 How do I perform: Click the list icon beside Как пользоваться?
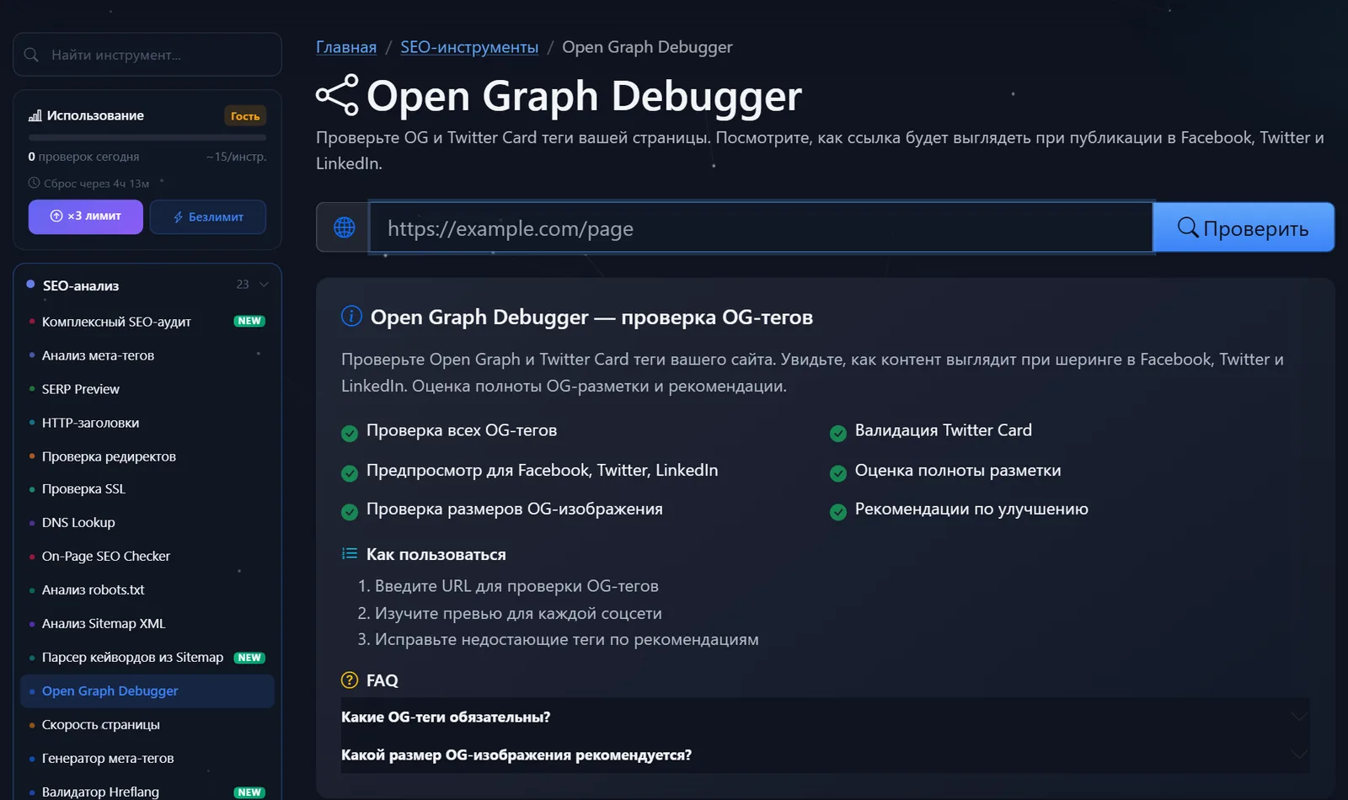(x=350, y=553)
